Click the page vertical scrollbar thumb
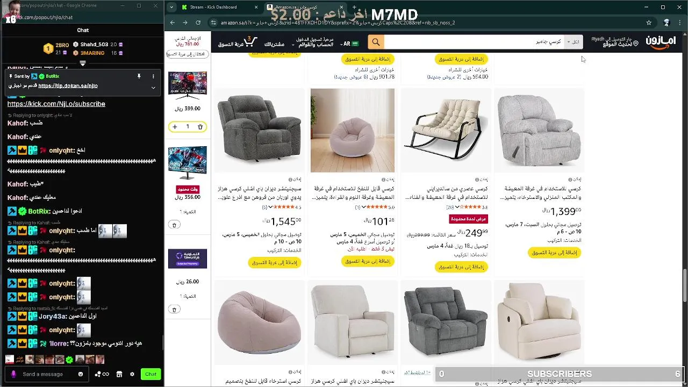 pos(685,285)
